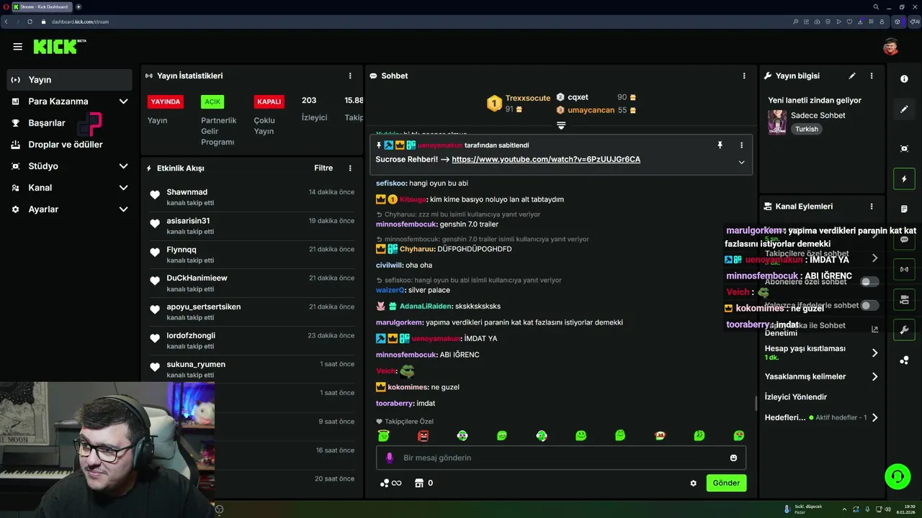The image size is (922, 518).
Task: Insert the red angry face emote
Action: 423,435
